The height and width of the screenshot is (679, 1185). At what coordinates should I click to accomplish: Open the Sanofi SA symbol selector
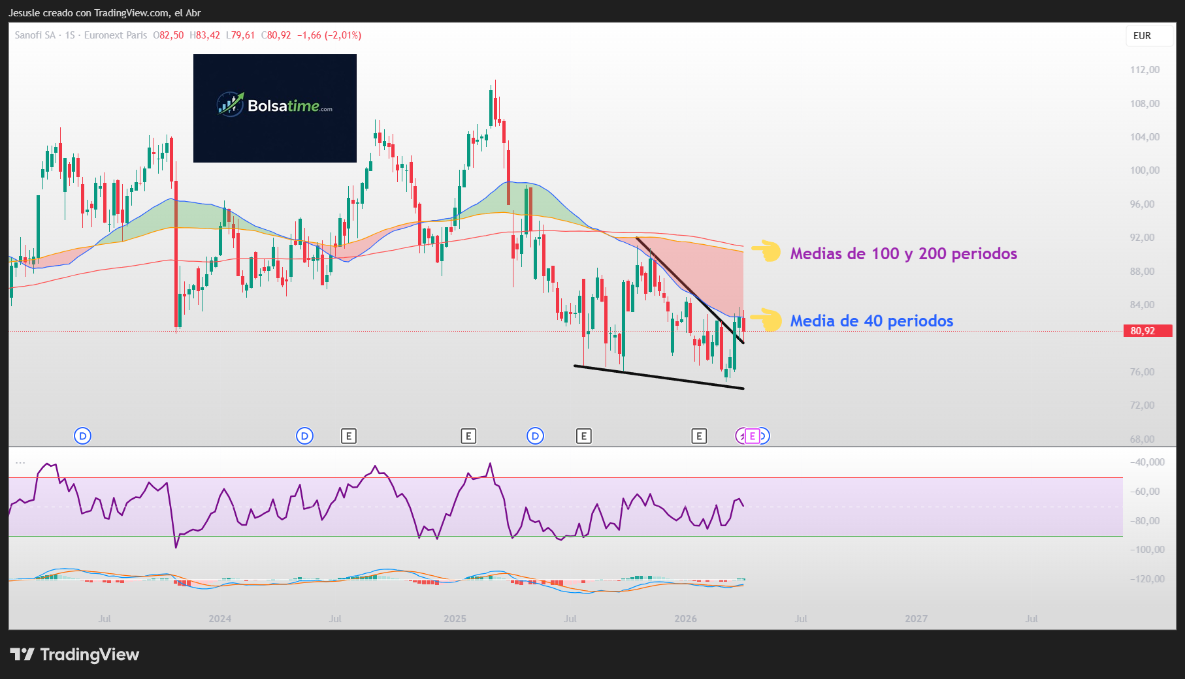pyautogui.click(x=36, y=36)
